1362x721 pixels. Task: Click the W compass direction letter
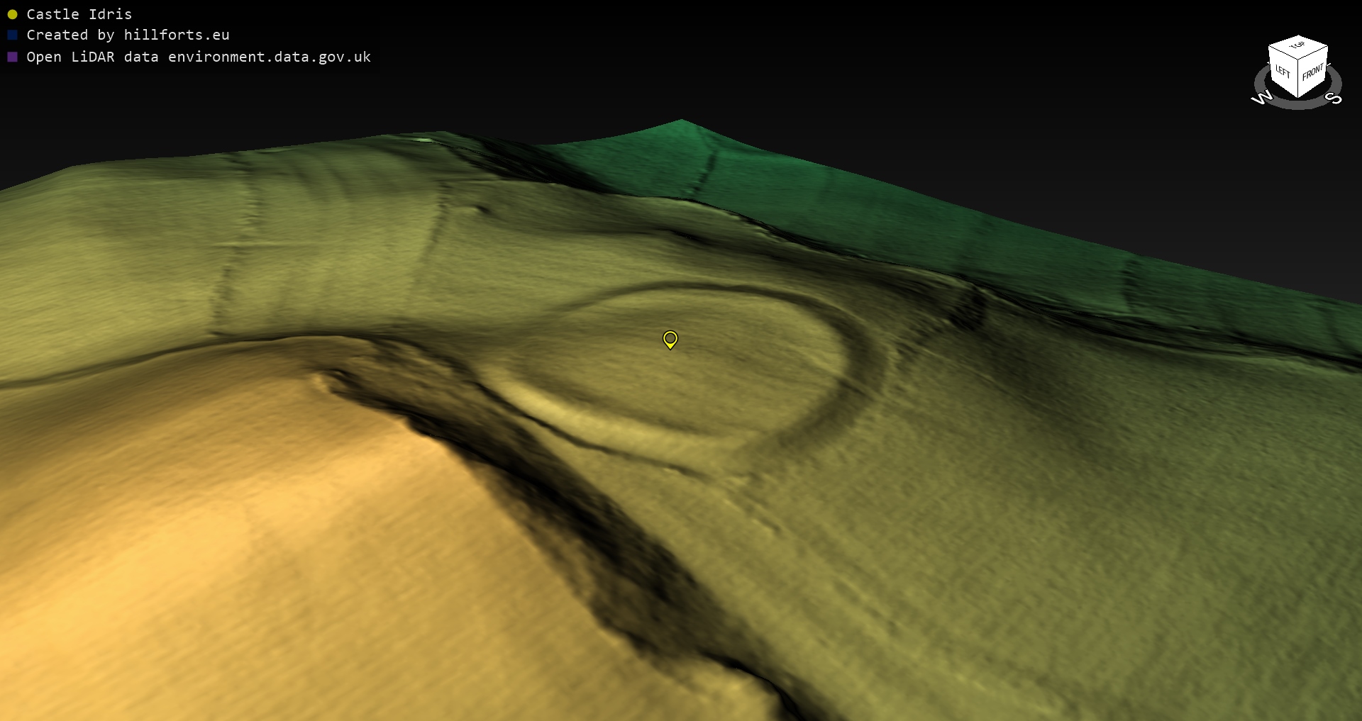[x=1261, y=98]
